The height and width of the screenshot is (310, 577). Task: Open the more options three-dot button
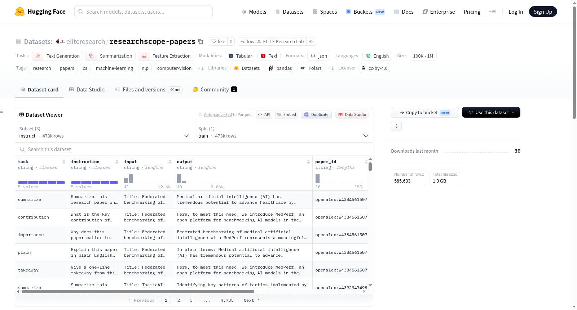click(396, 126)
